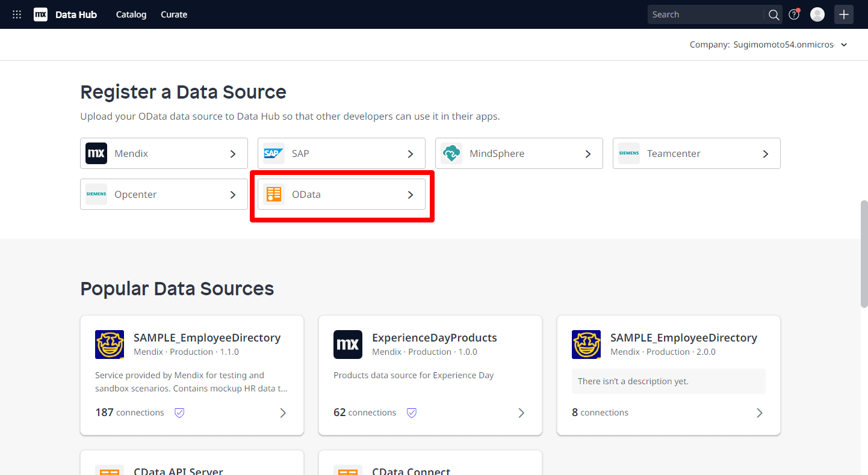Click the Mendix mx logo icon
868x475 pixels.
tap(40, 14)
